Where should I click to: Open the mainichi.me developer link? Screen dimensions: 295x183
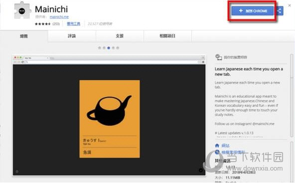pos(59,17)
